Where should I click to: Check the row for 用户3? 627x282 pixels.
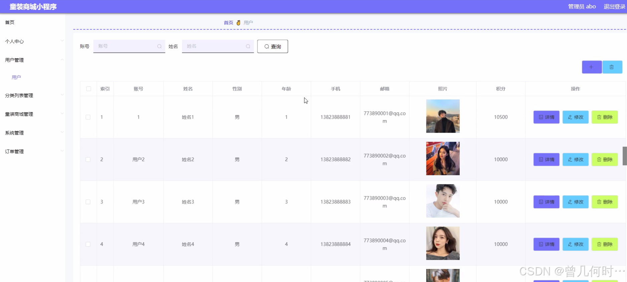pos(88,202)
